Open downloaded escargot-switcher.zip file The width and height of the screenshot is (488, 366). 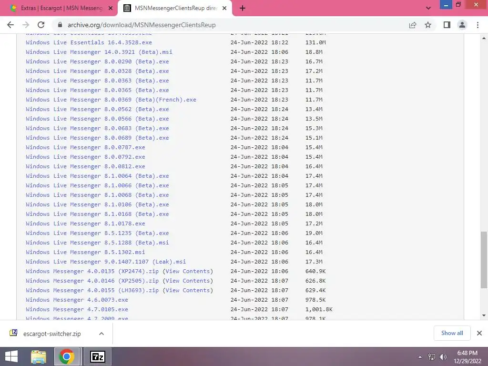tap(52, 334)
